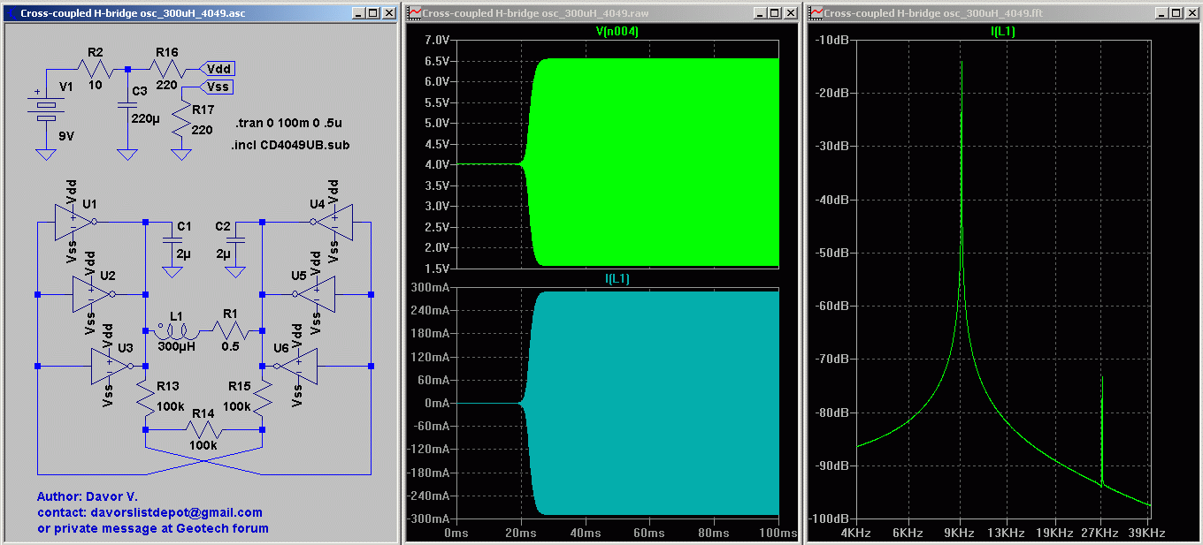Image resolution: width=1203 pixels, height=545 pixels.
Task: Click the V(n004) trace label
Action: [x=617, y=32]
